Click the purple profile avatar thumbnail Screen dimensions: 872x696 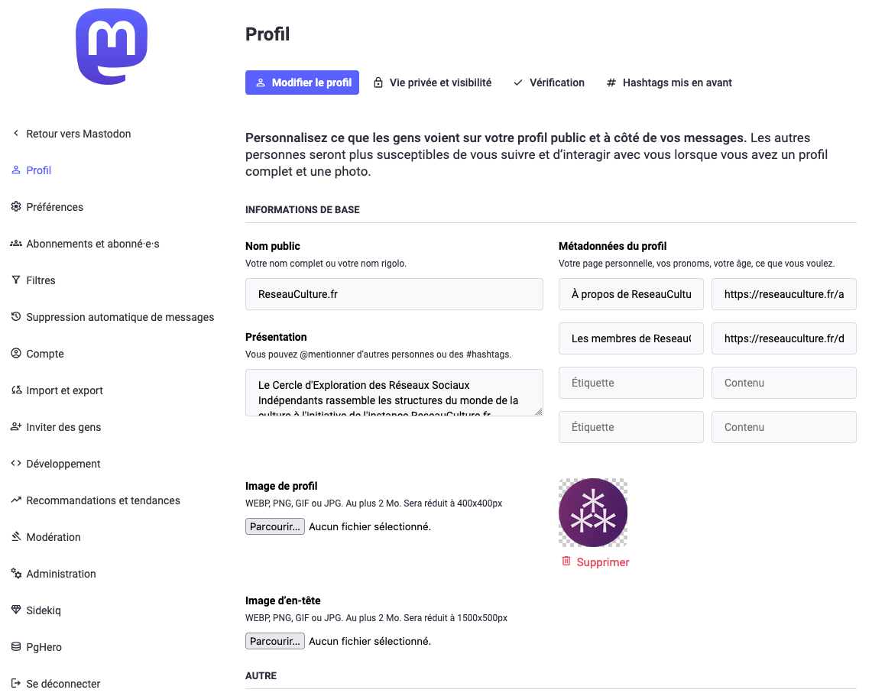point(593,513)
